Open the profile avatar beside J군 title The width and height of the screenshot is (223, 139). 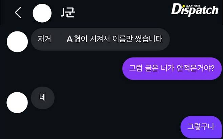(x=42, y=13)
